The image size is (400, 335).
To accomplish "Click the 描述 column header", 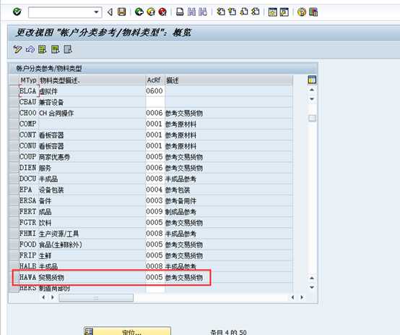I will 229,80.
